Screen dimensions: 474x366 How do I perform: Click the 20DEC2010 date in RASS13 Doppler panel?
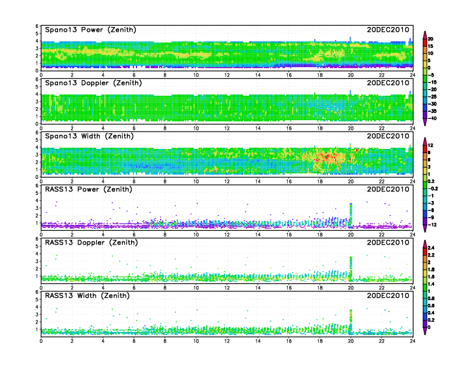click(x=388, y=242)
